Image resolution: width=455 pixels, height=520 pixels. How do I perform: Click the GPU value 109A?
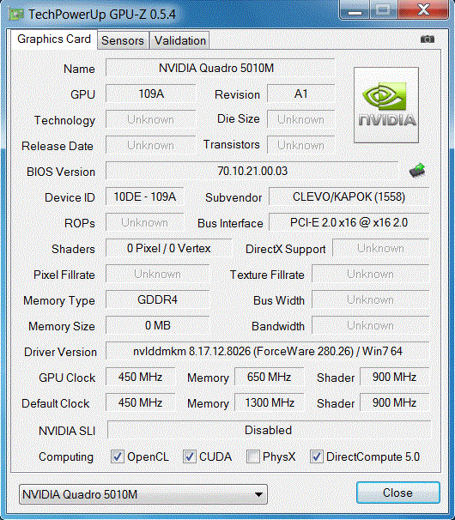pyautogui.click(x=151, y=94)
